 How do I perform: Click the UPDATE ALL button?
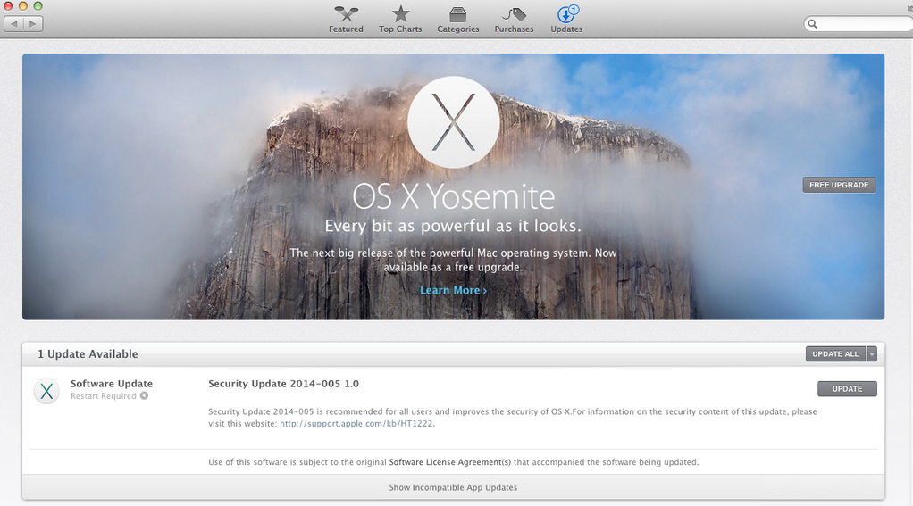(x=835, y=353)
